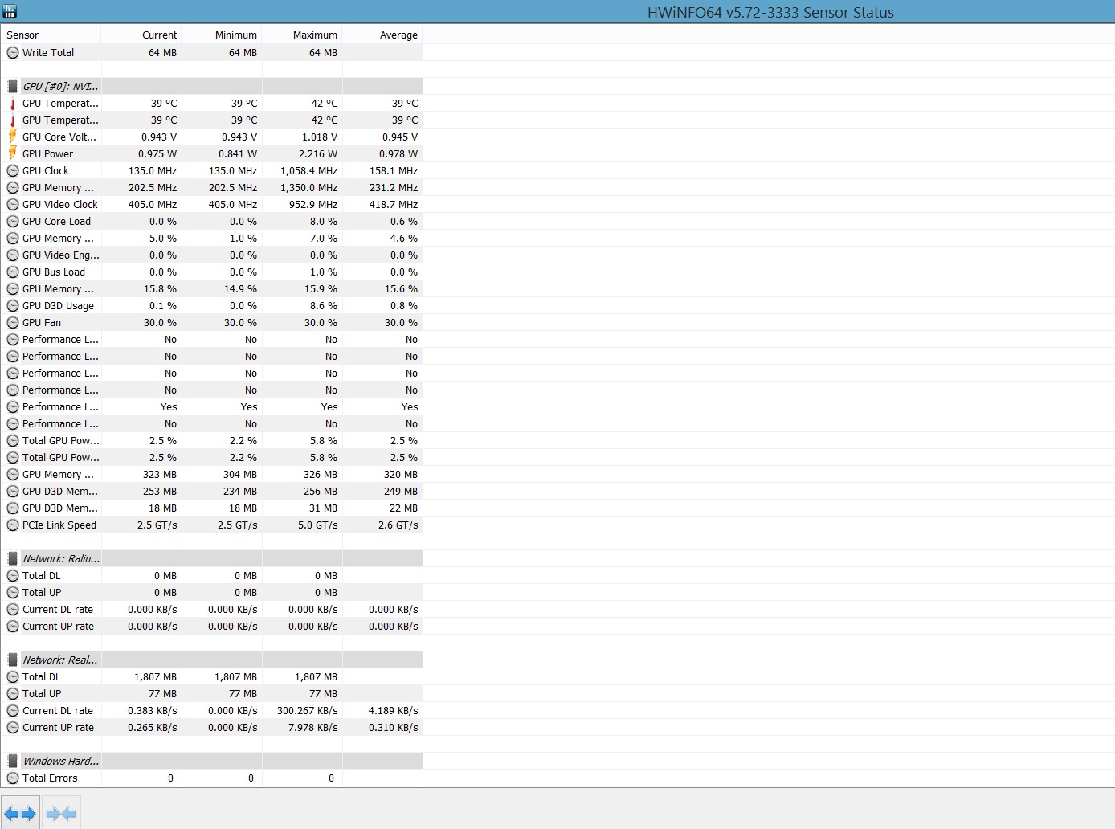Select the GPU Fan sensor label
This screenshot has height=829, width=1115.
pyautogui.click(x=42, y=323)
